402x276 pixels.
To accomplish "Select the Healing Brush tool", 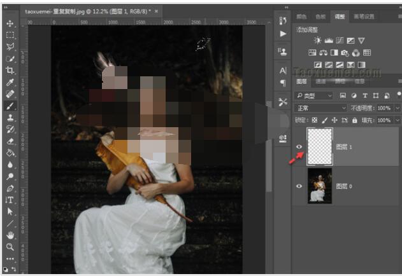I will [x=10, y=94].
